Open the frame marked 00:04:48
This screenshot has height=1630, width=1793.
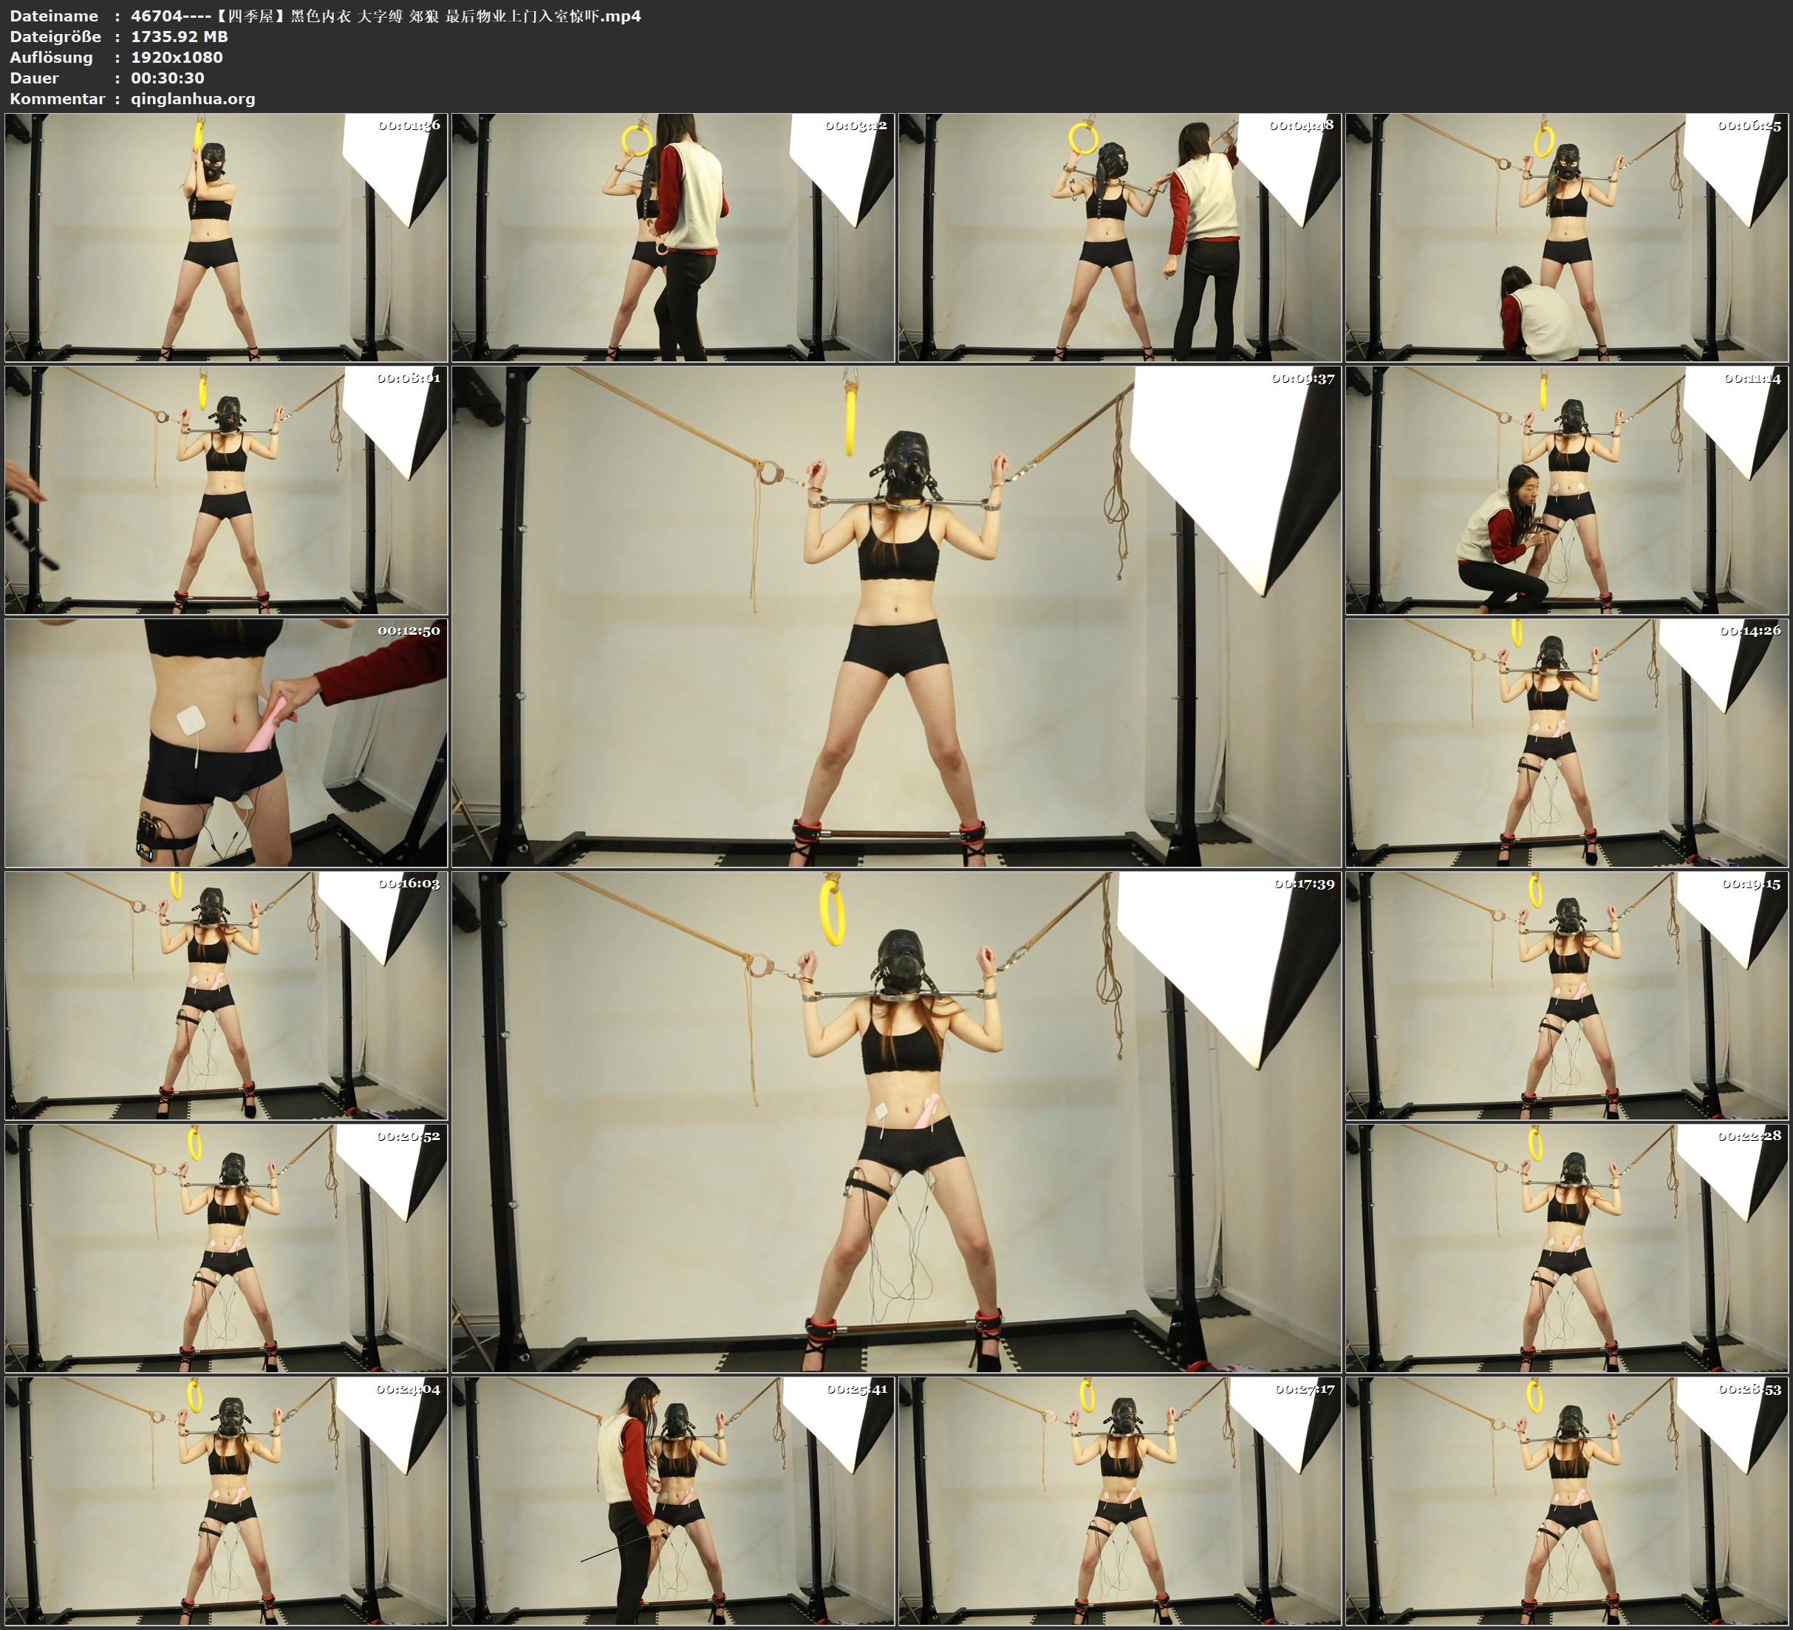(1120, 236)
